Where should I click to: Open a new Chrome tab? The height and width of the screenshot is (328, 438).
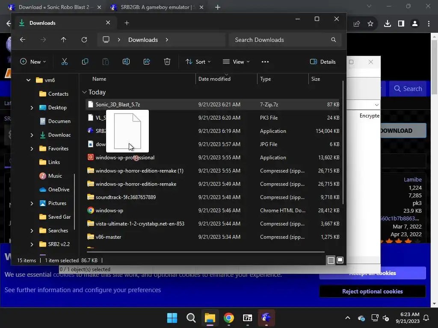[218, 7]
